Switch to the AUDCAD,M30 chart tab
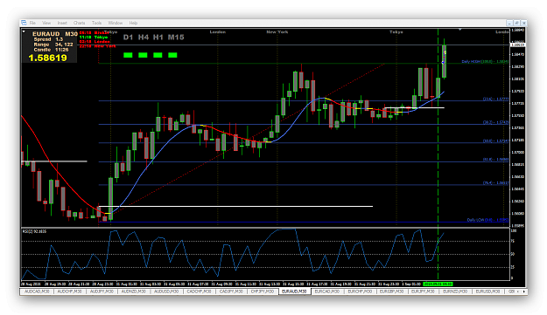 tap(37, 291)
